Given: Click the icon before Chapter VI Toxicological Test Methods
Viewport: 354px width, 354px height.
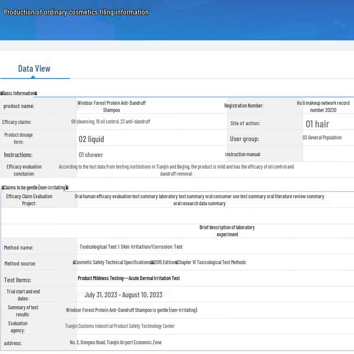Looking at the screenshot, I should (x=176, y=262).
